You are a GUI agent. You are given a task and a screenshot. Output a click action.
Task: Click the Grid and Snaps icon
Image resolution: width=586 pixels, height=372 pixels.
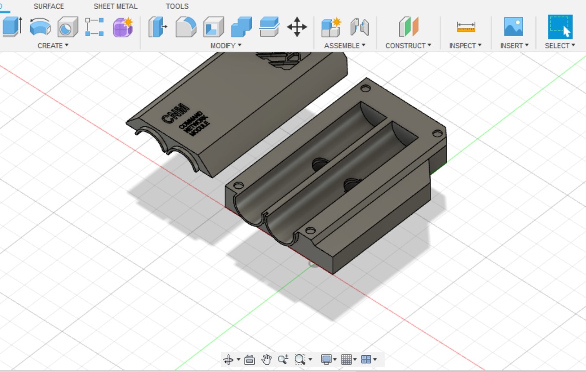coord(346,359)
